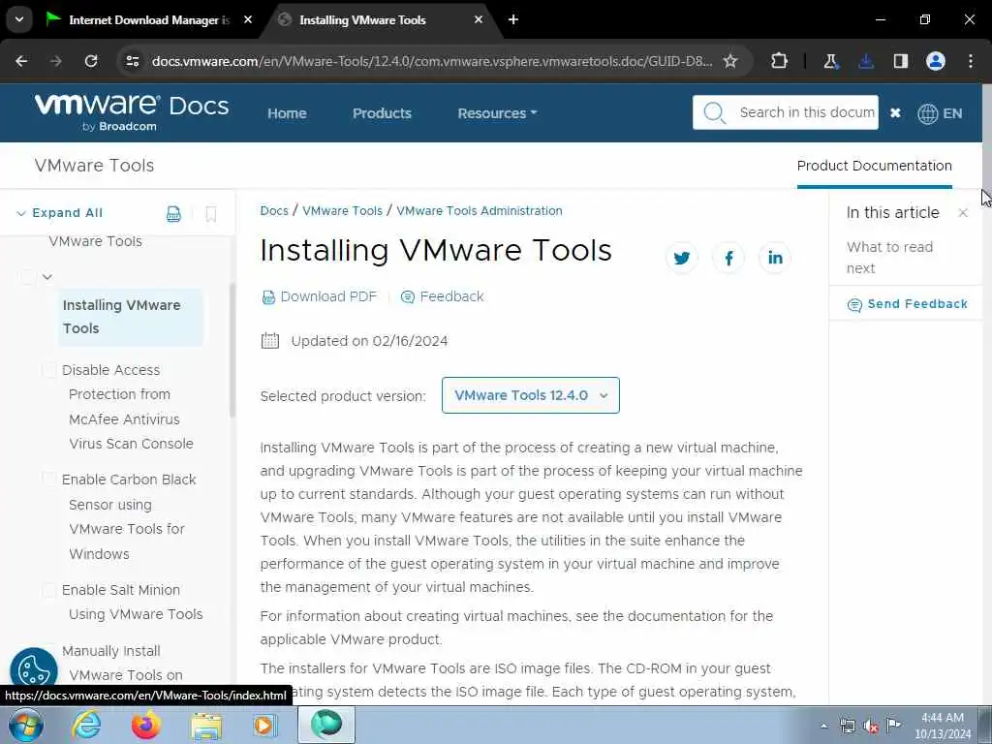Open the Home menu item
Viewport: 992px width, 744px height.
287,113
